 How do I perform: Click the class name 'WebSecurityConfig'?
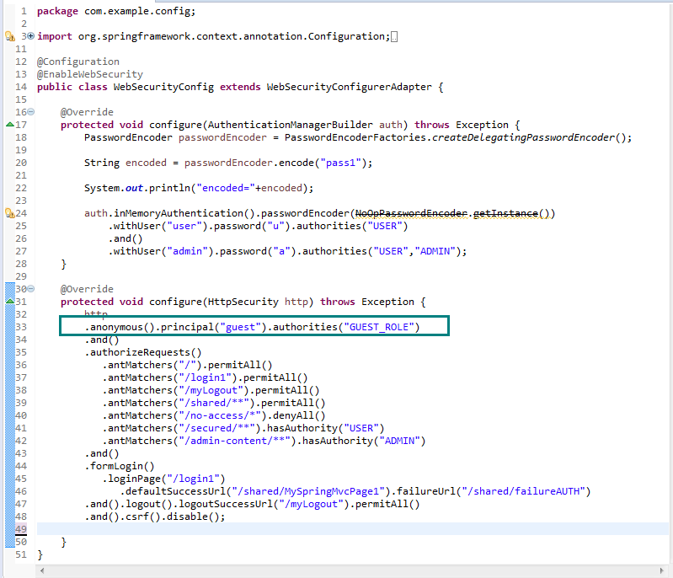[x=163, y=87]
